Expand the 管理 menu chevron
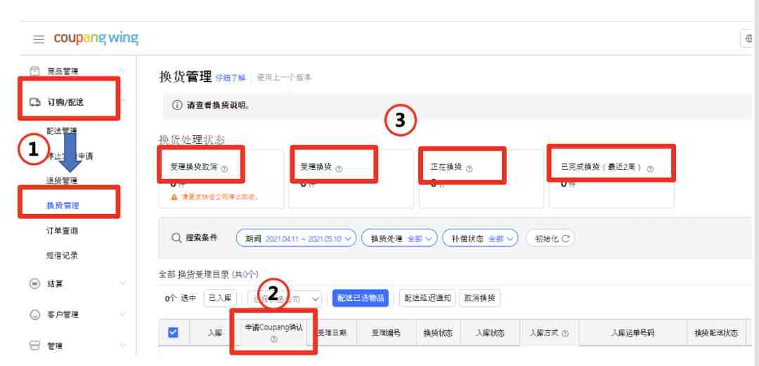 [x=122, y=346]
